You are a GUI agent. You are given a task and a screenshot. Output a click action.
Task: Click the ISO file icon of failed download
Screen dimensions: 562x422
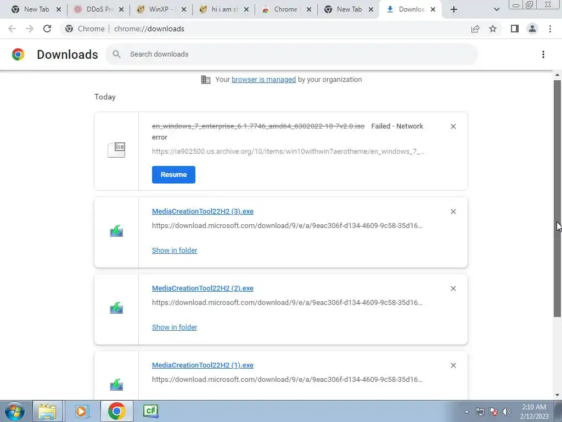coord(116,150)
